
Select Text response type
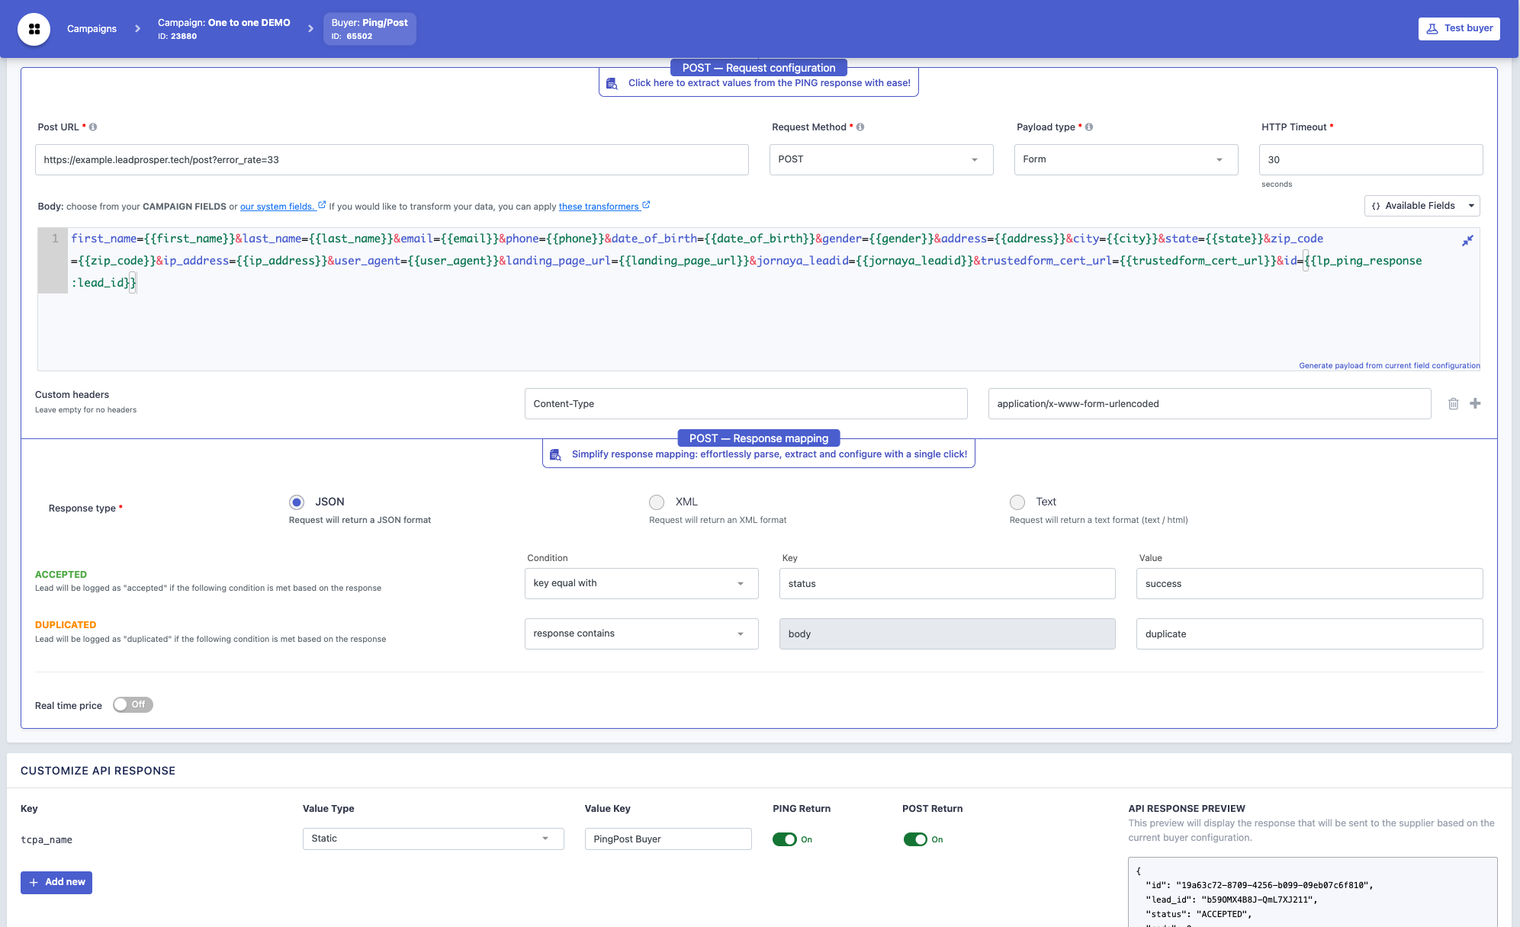point(1017,502)
